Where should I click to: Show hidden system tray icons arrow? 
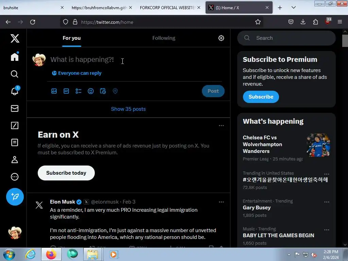coord(289,255)
